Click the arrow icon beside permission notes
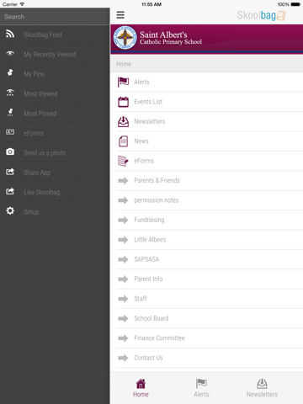303x404 pixels. click(123, 200)
